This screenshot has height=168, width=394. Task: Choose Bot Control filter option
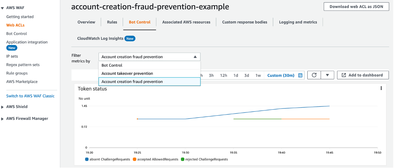[150, 66]
